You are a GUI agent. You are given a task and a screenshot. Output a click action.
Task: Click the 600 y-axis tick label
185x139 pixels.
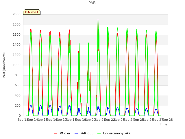pyautogui.click(x=18, y=85)
